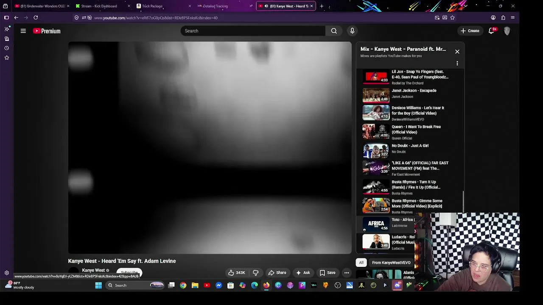The height and width of the screenshot is (305, 543).
Task: Click the playlist panel scrollbar thumb
Action: click(463, 201)
